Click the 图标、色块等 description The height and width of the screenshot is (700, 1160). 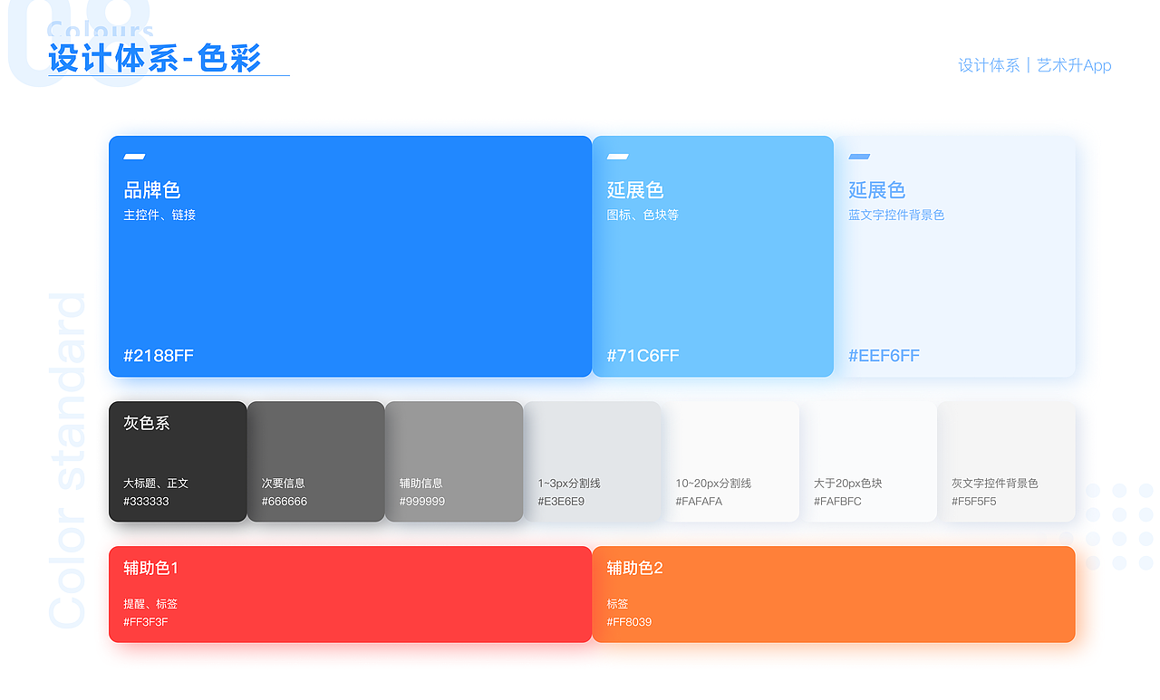pyautogui.click(x=643, y=215)
